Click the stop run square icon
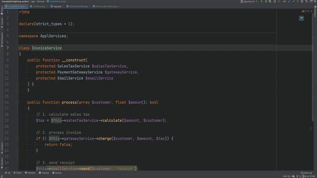Screen dimensions: 317x178 pos(279,1)
